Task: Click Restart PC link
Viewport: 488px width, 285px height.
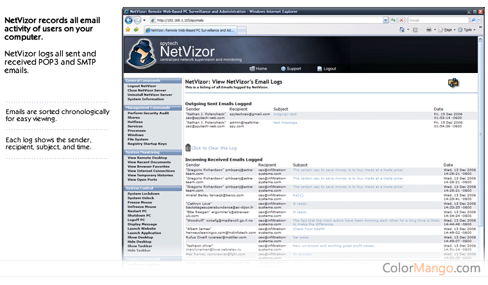Action: tap(137, 211)
